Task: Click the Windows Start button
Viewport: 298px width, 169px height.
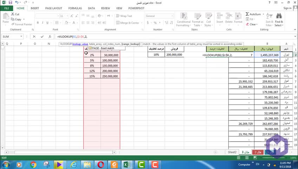Action: tap(6, 165)
